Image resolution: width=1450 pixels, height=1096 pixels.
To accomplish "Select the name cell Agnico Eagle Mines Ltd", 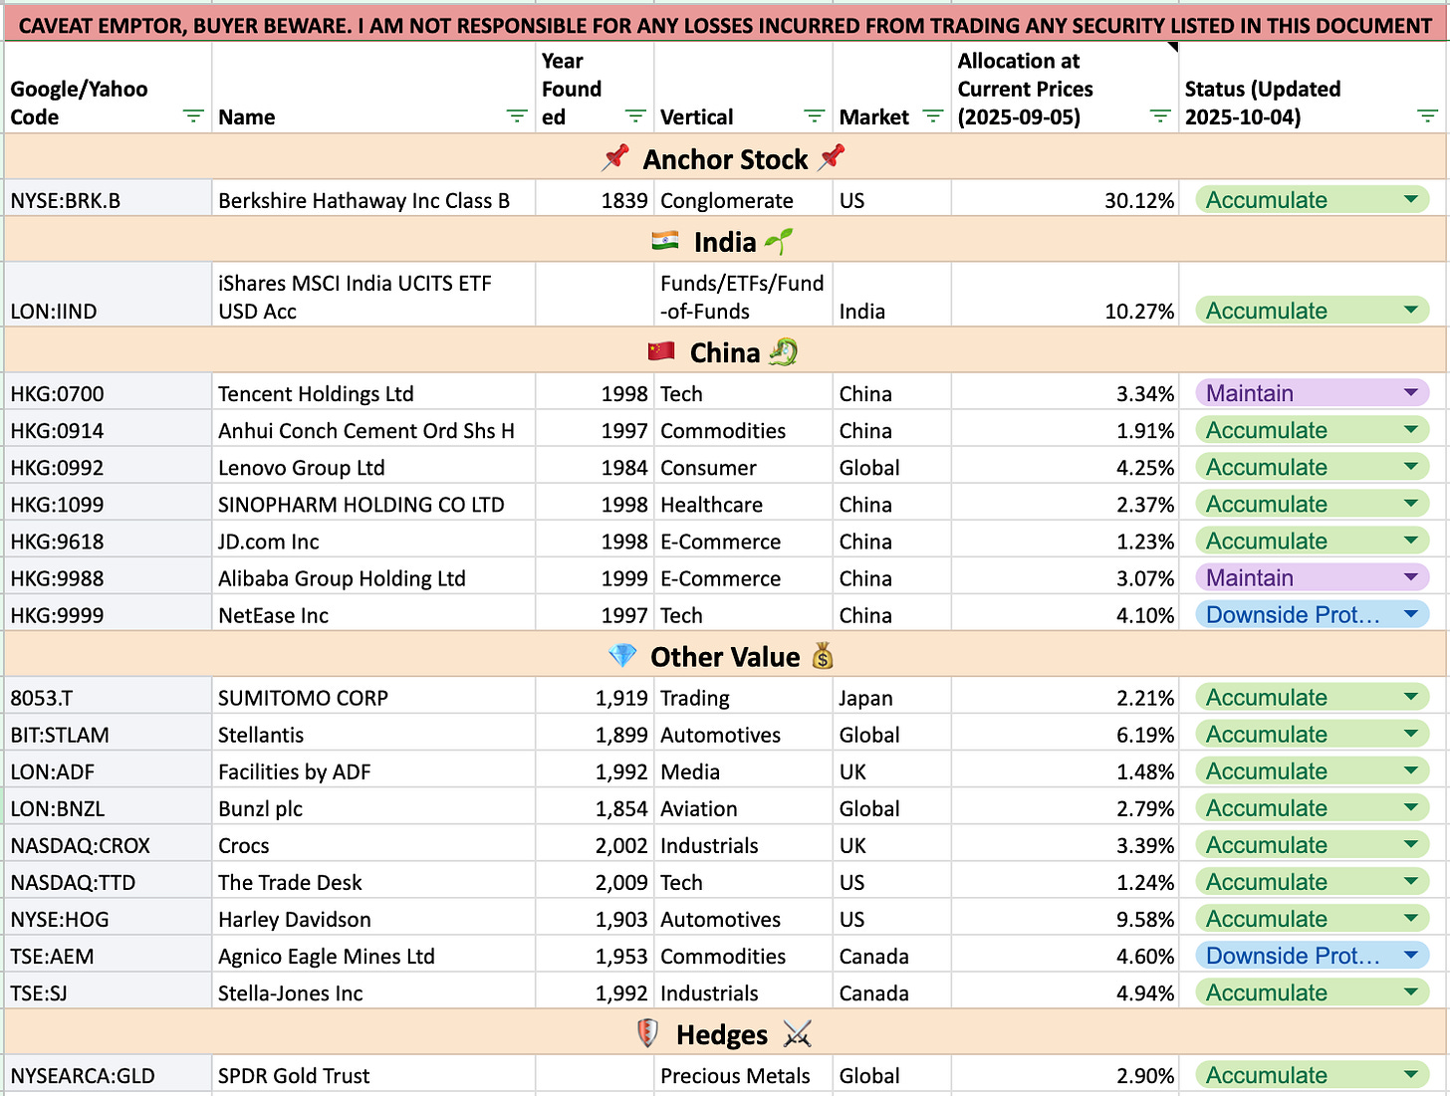I will pos(373,955).
